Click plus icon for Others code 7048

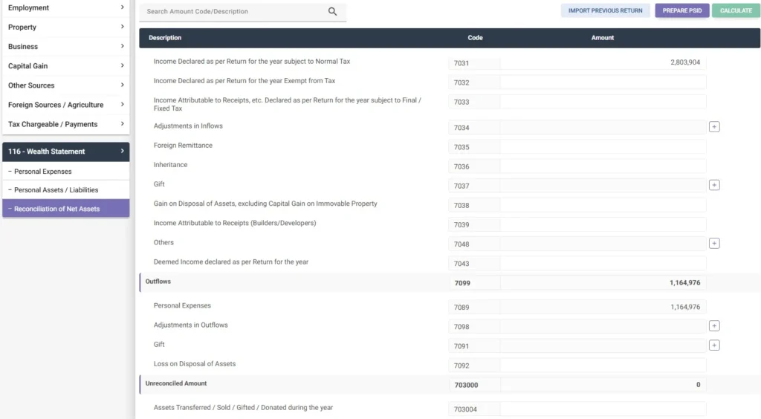[x=714, y=244]
